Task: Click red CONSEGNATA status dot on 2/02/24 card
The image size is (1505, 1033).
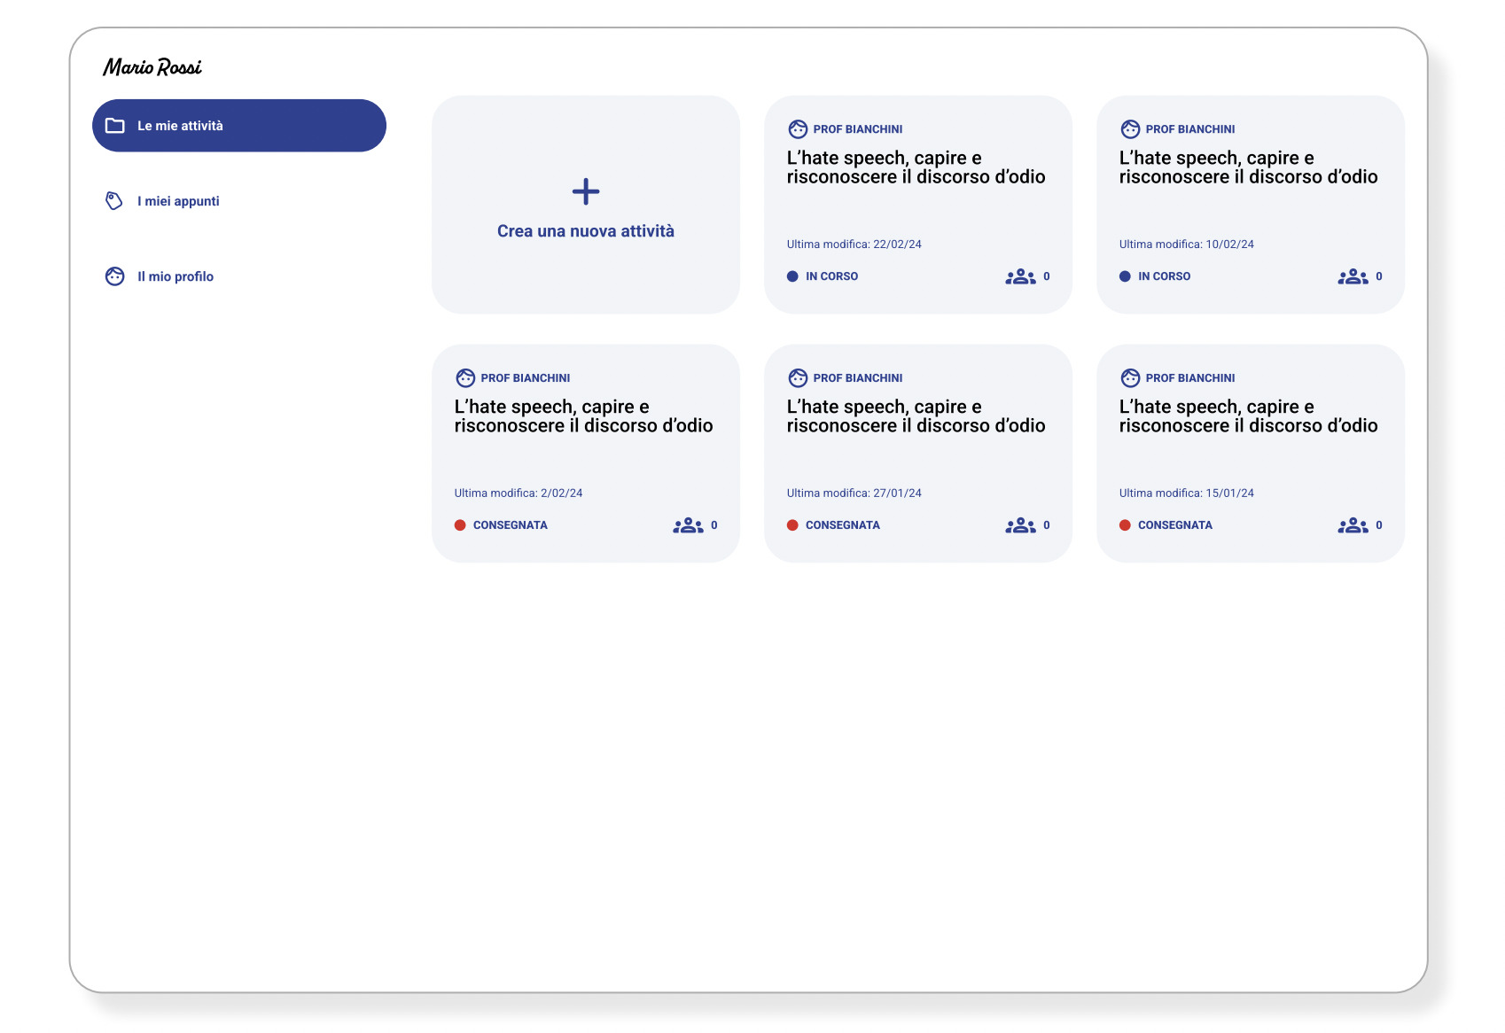Action: click(460, 525)
